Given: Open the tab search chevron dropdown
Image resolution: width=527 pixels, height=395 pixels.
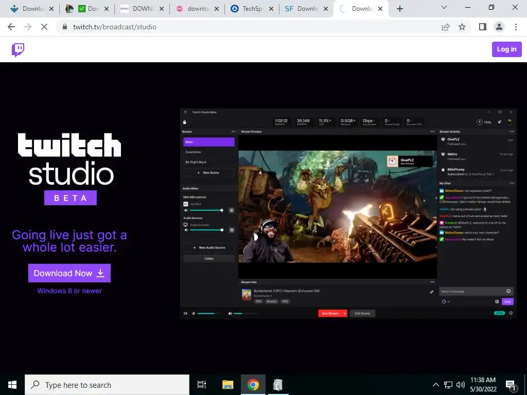Looking at the screenshot, I should [444, 7].
